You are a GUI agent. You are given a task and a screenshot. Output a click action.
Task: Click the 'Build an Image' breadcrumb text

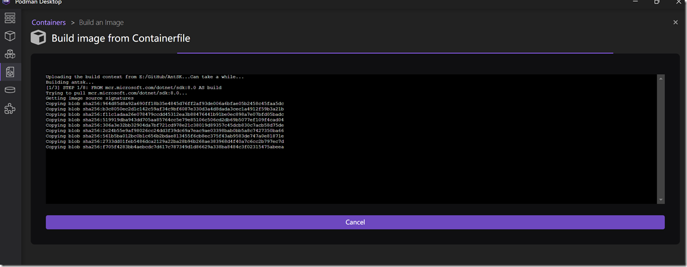[x=101, y=22]
